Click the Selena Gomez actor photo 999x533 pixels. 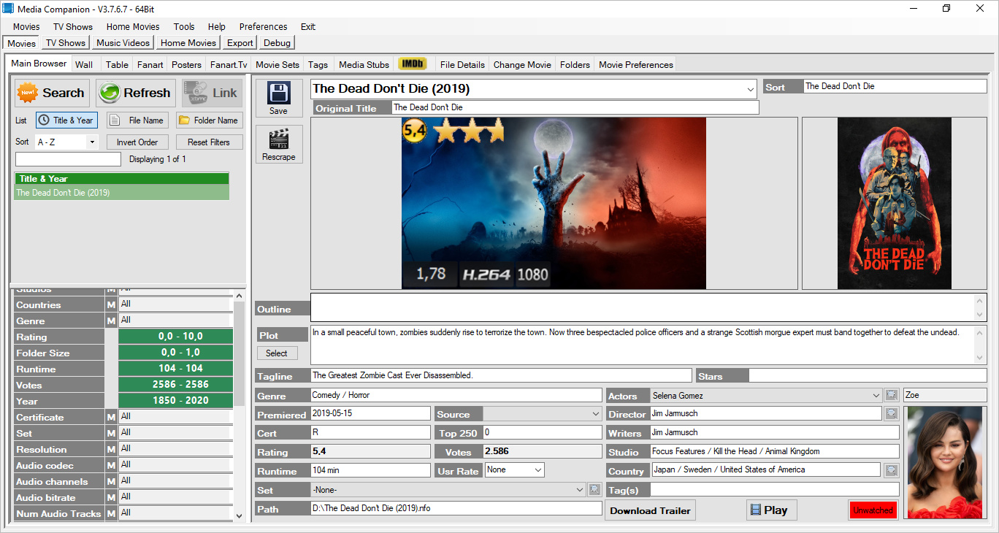(944, 463)
